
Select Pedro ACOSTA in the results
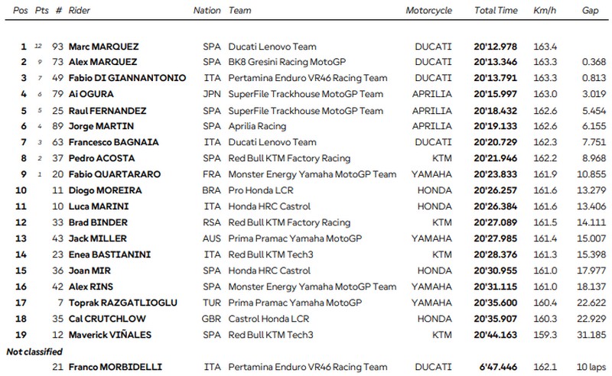coord(102,158)
